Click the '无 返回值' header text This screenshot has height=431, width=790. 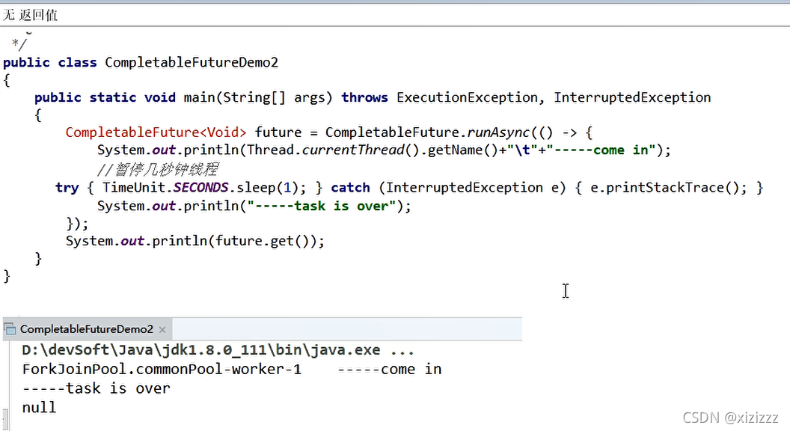tap(30, 15)
